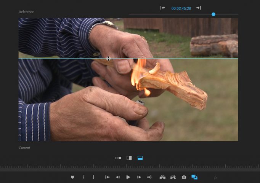This screenshot has width=260, height=183.
Task: Click the Go to Out point icon
Action: (149, 177)
